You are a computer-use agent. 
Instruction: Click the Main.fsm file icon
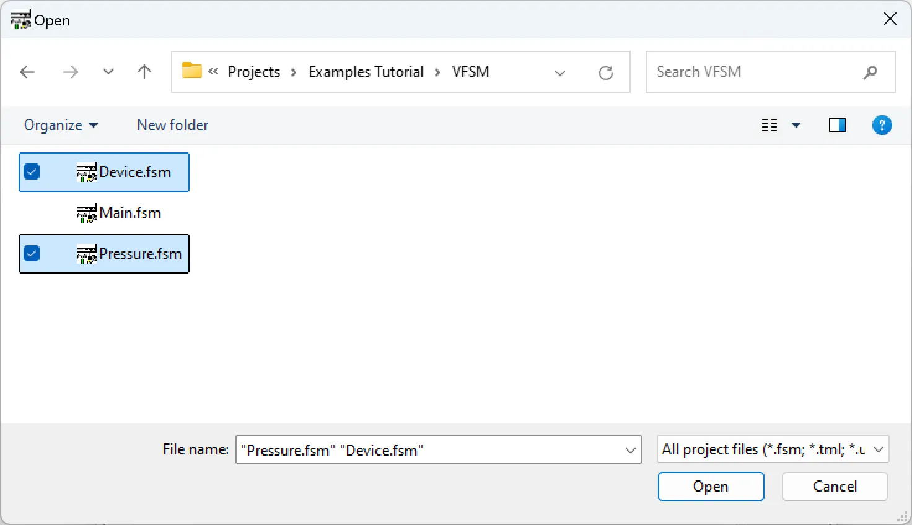pos(86,214)
